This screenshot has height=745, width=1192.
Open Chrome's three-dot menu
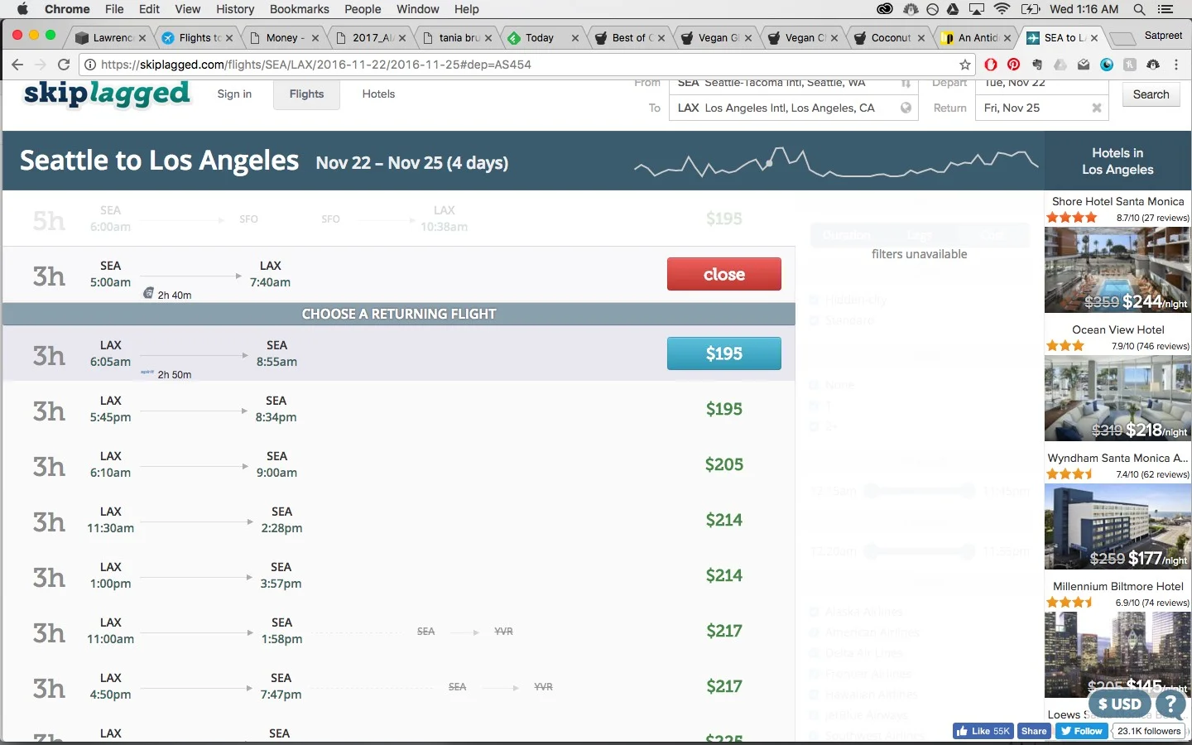[1176, 65]
